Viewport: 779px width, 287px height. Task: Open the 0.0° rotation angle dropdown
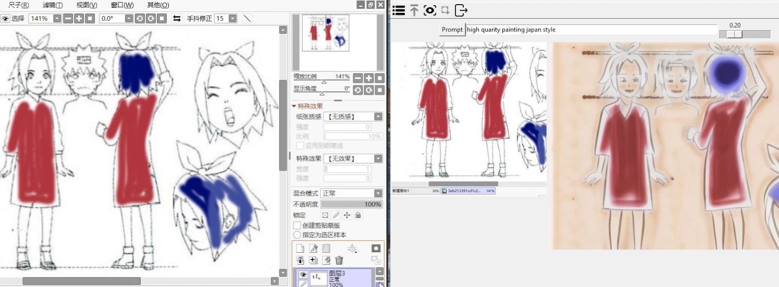point(129,19)
